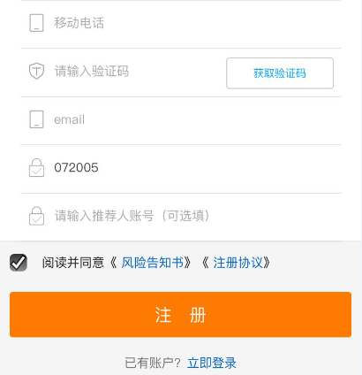Open the 注册协议 link
The image size is (362, 375).
pos(238,263)
